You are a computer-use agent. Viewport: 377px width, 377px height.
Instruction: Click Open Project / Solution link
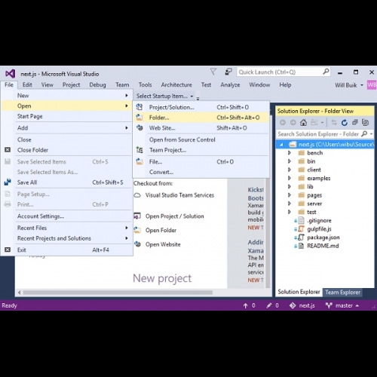[x=175, y=216]
